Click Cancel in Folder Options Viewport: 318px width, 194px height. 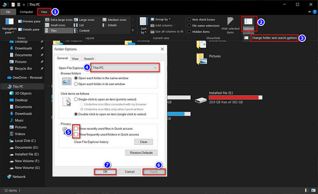(129, 172)
